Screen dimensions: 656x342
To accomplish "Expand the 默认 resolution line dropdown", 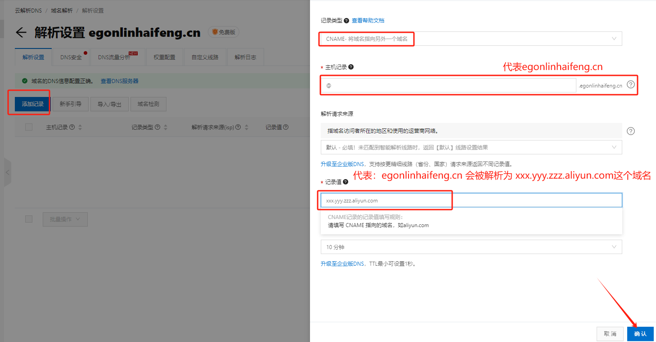I will pos(471,147).
